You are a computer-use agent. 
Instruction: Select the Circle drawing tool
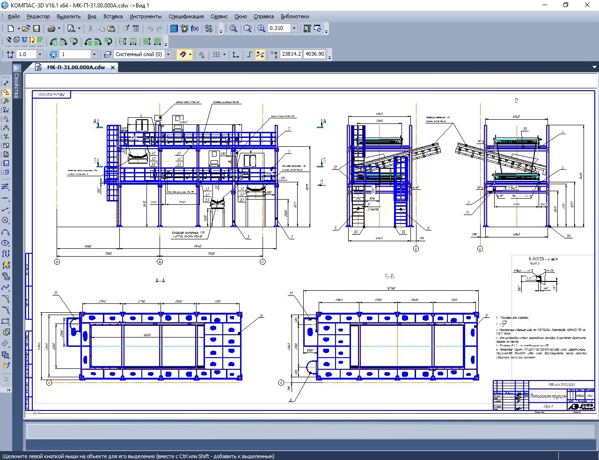(6, 220)
